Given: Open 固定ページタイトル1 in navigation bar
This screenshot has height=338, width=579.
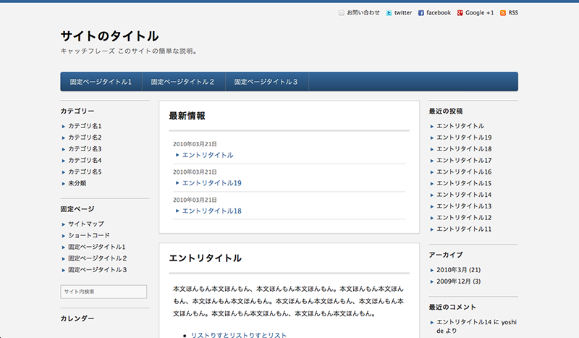Looking at the screenshot, I should click(x=101, y=82).
